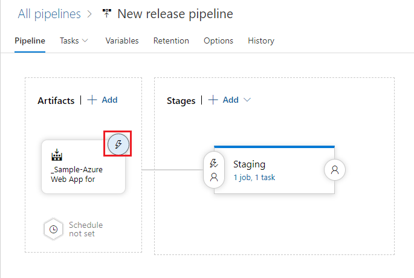The height and width of the screenshot is (278, 414).
Task: Go to the Options tab
Action: (x=218, y=40)
